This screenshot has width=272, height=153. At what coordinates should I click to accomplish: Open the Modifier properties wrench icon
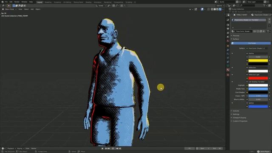[228, 50]
